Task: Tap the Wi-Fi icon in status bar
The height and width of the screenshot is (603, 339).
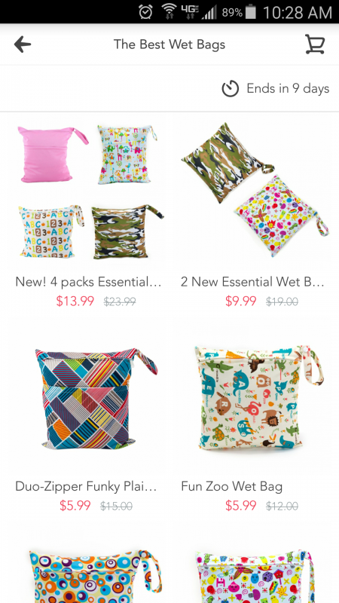Action: pyautogui.click(x=169, y=12)
